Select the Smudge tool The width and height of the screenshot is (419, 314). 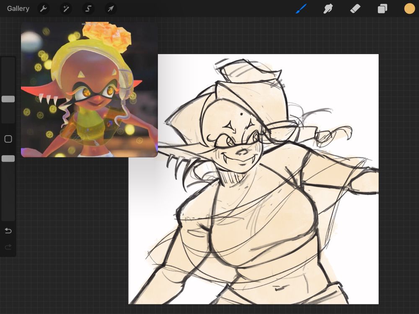pos(328,8)
